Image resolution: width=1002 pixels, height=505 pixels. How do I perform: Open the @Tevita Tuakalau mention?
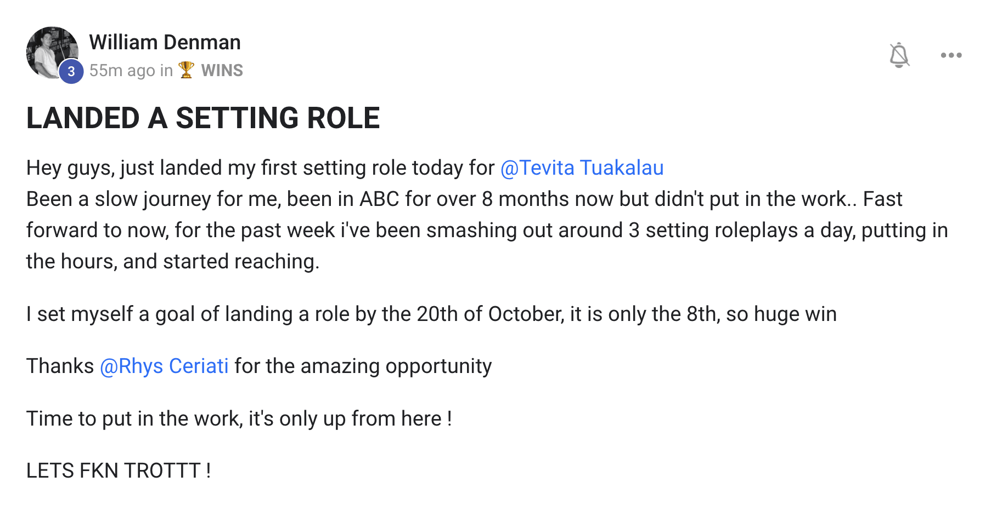coord(582,168)
